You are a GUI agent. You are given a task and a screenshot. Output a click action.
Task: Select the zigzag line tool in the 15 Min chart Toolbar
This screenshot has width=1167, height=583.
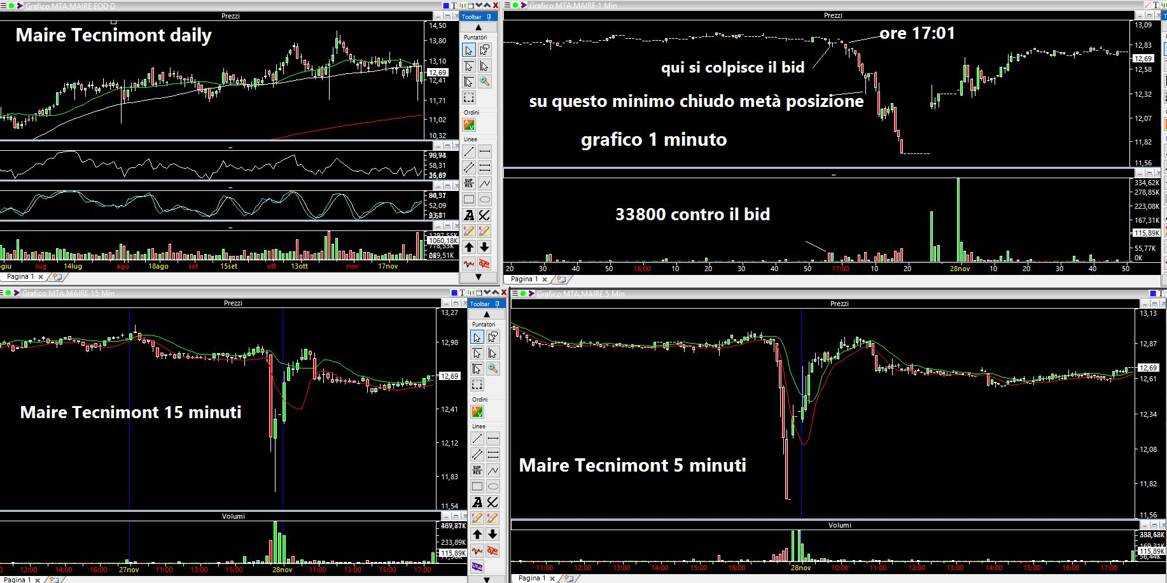(x=493, y=470)
